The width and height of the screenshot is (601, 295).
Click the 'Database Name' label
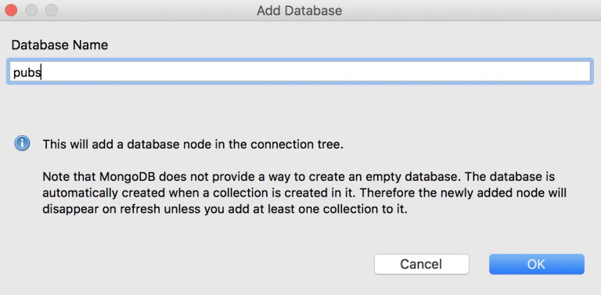click(59, 45)
